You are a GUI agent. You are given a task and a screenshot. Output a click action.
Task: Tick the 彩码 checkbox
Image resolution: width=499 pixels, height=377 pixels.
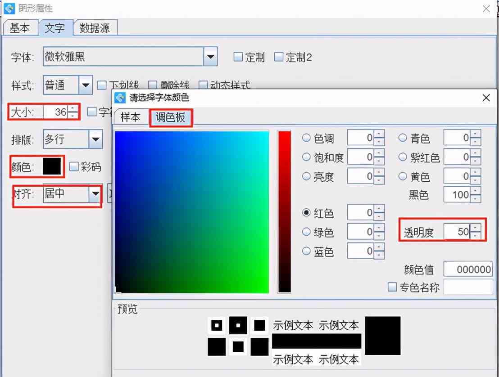click(74, 166)
